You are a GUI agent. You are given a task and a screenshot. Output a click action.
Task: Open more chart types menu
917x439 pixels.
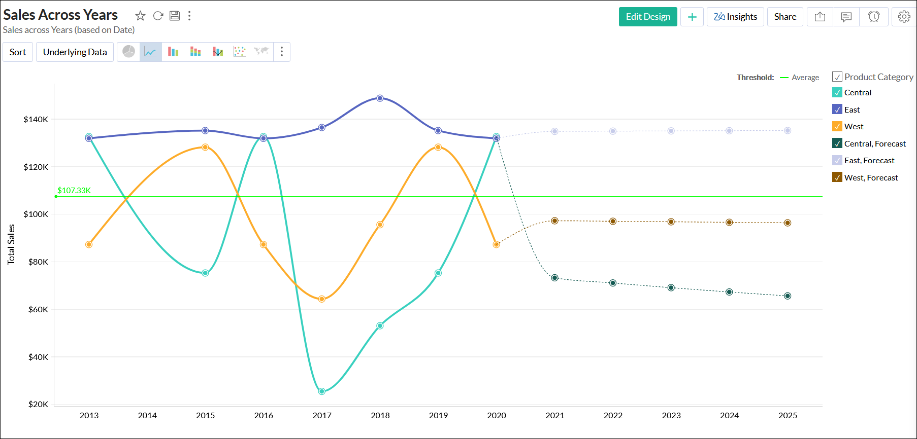click(282, 52)
